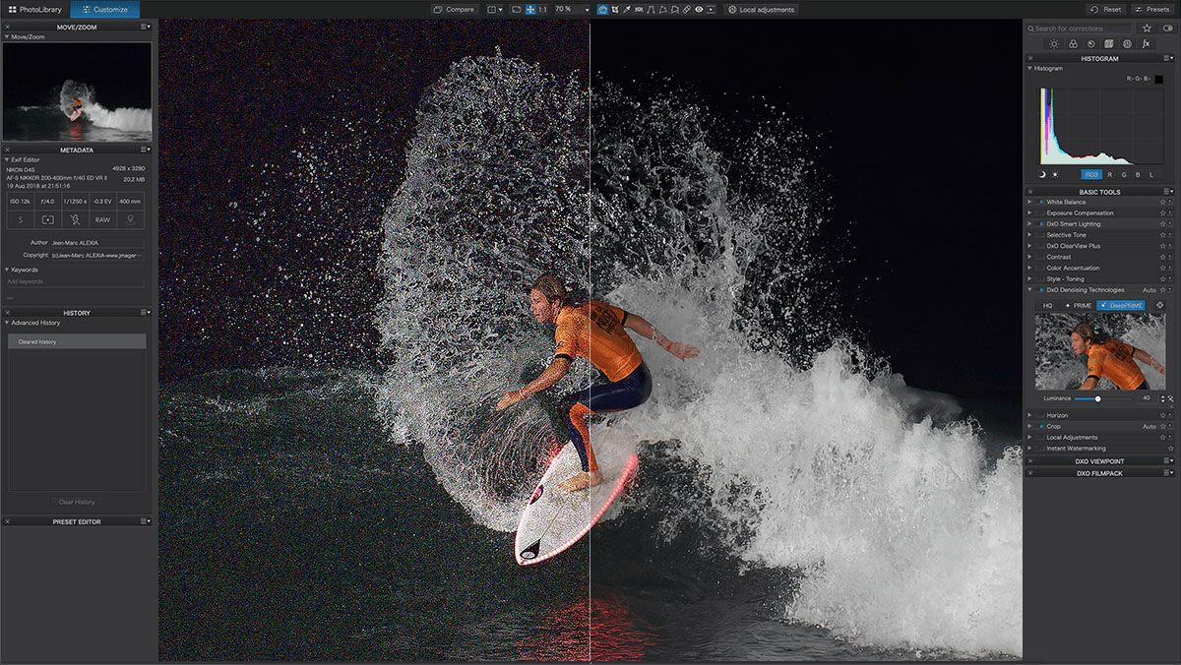This screenshot has height=665, width=1181.
Task: Select the red-eye correction eye icon
Action: point(699,10)
